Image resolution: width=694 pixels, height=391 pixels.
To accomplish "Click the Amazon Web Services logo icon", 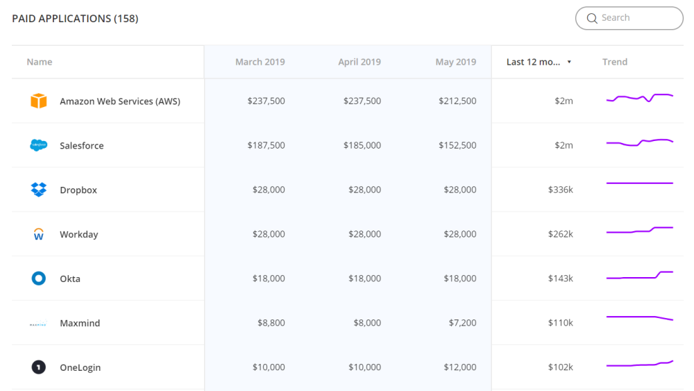I will (x=39, y=101).
